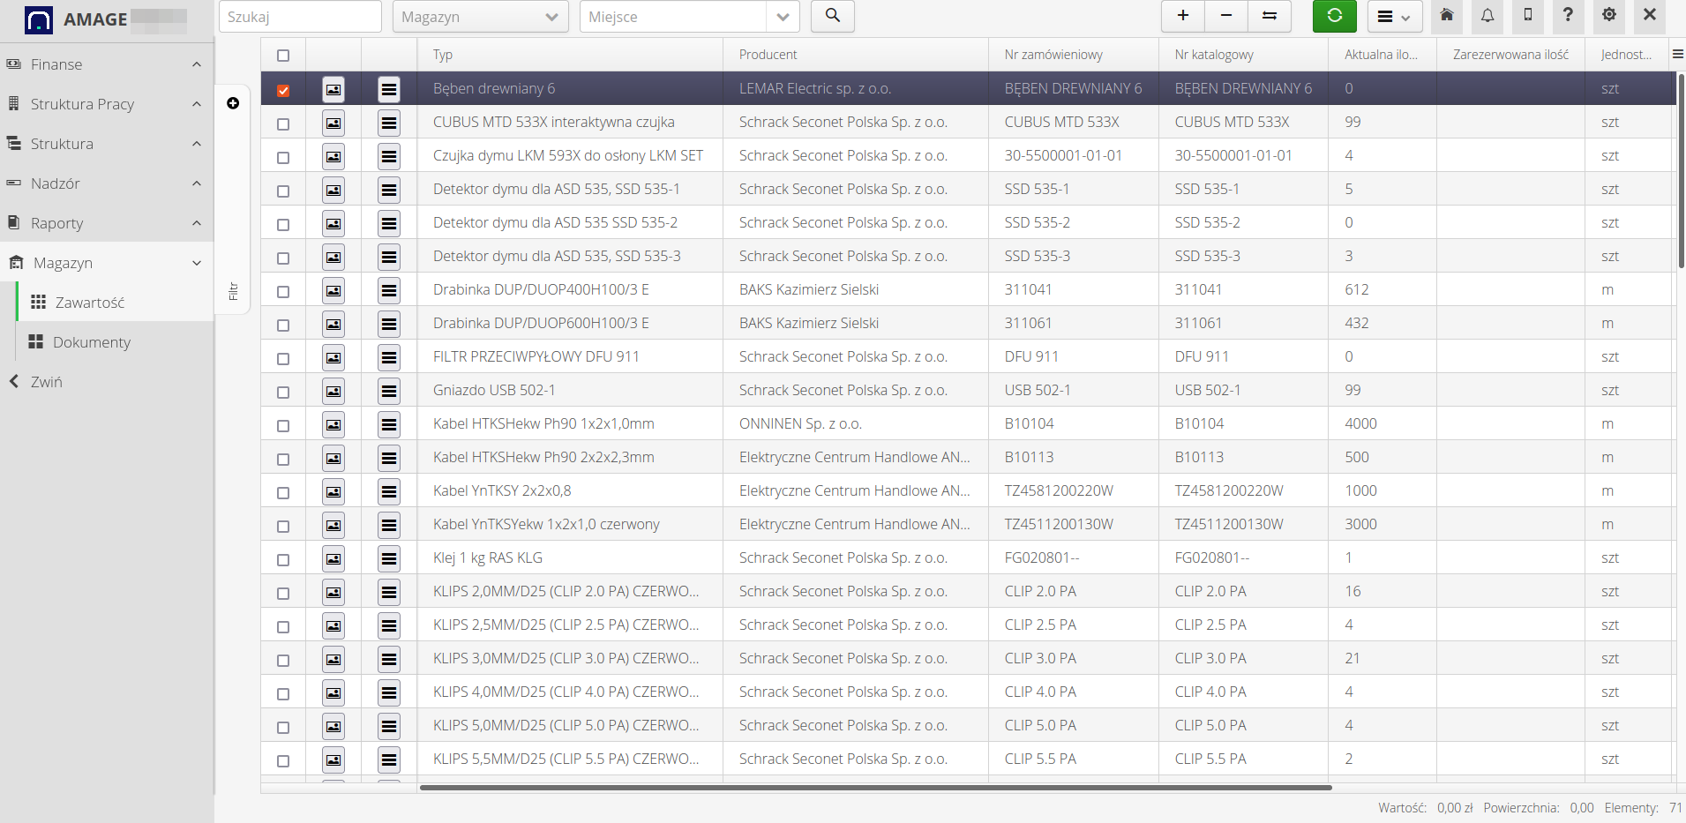The height and width of the screenshot is (823, 1686).
Task: Select all rows with the header checkbox
Action: click(282, 55)
